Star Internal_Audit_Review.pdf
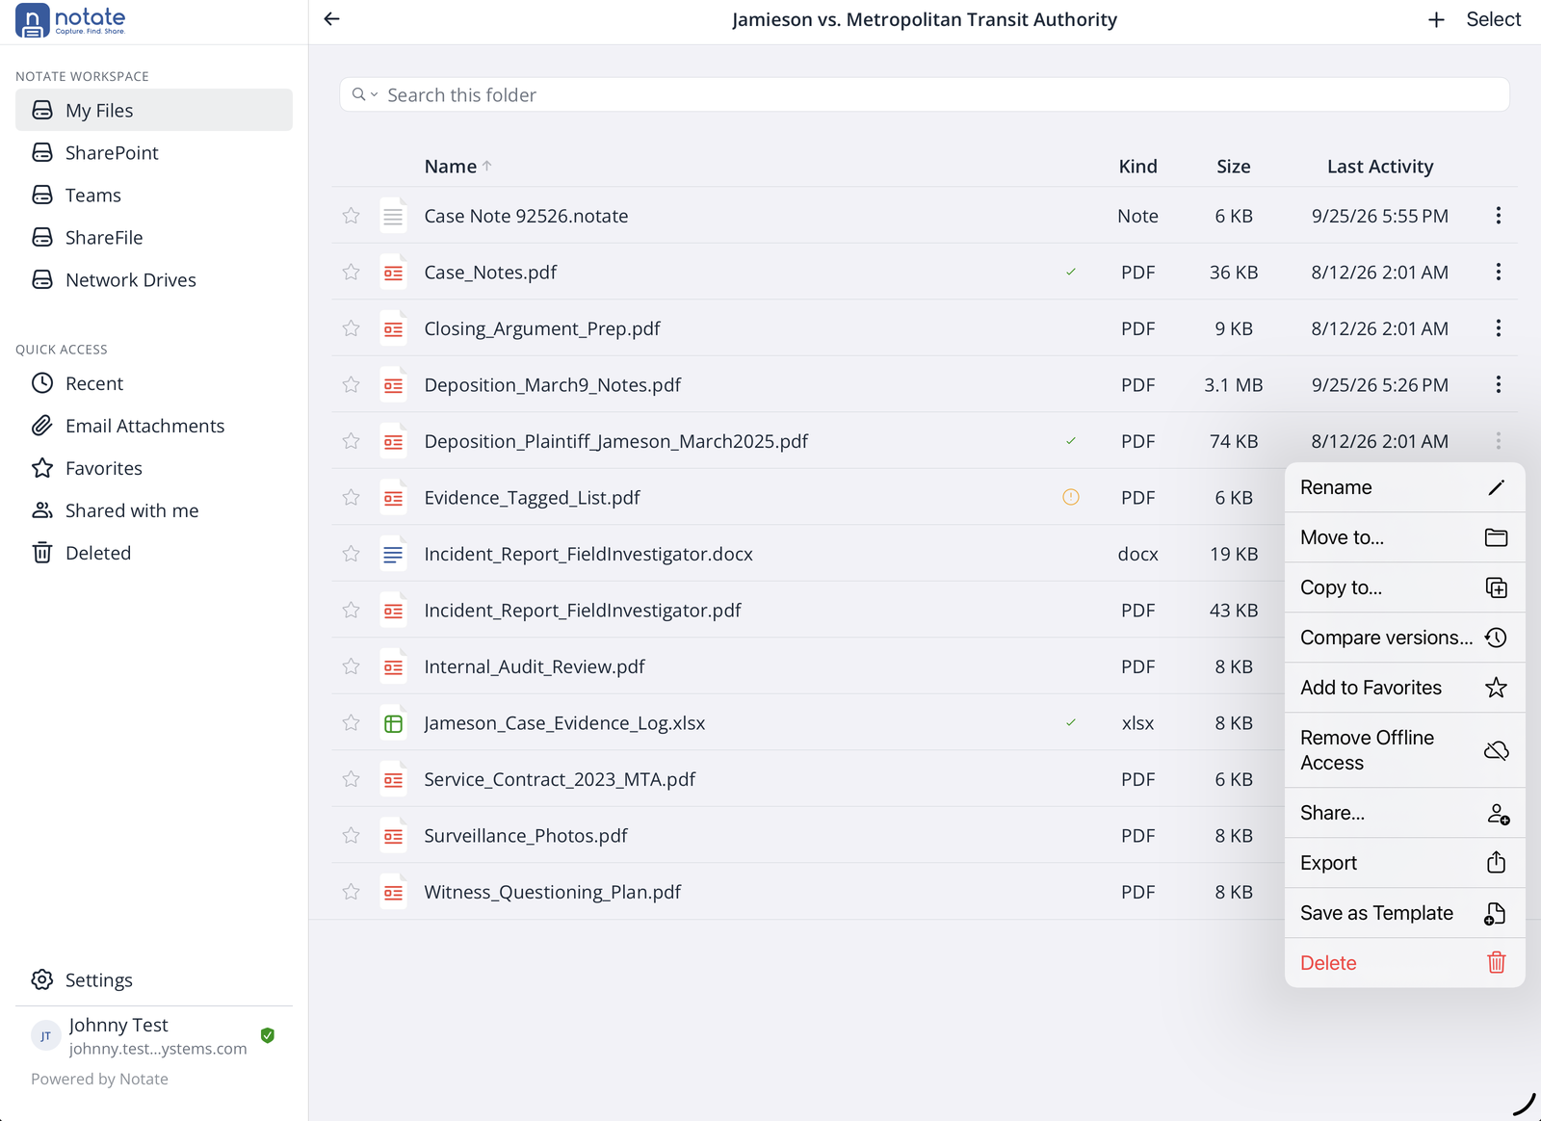Image resolution: width=1541 pixels, height=1121 pixels. [352, 666]
